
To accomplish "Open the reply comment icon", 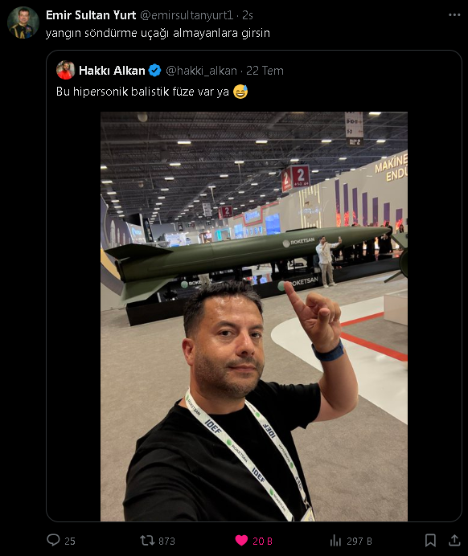I will click(x=53, y=540).
